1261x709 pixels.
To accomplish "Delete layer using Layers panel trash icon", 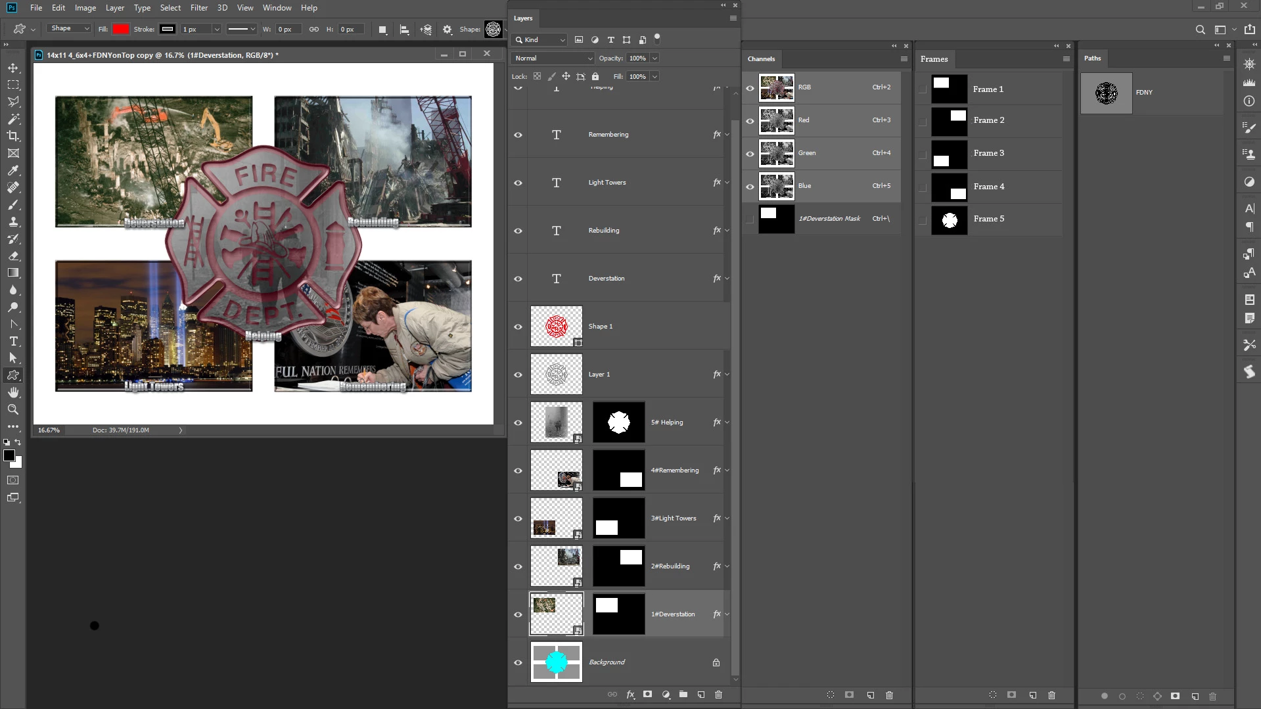I will point(718,695).
